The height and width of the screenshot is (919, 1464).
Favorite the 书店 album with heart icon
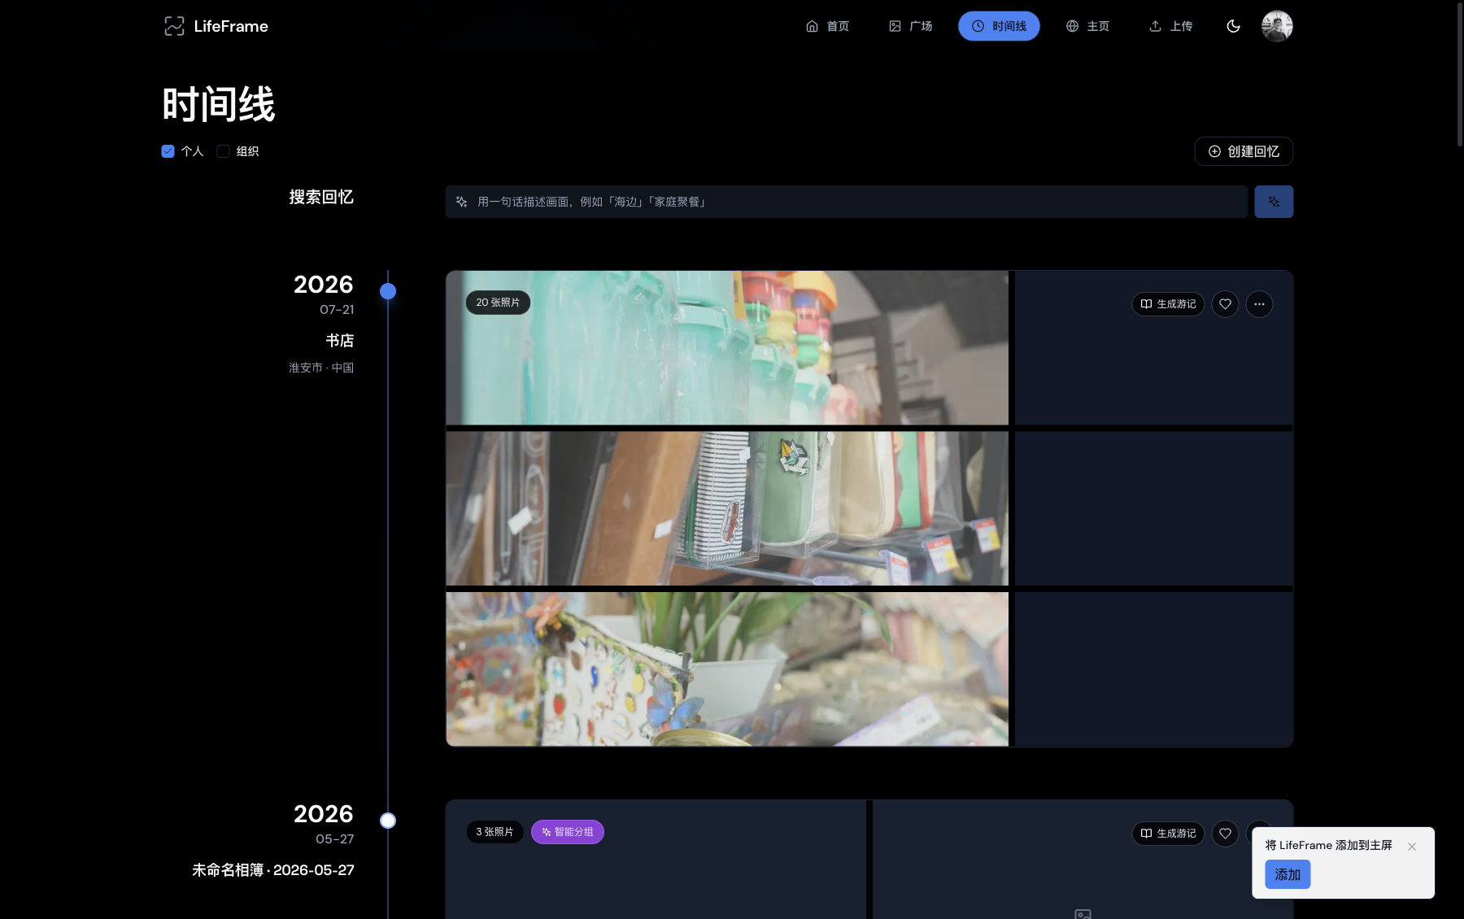click(1225, 304)
